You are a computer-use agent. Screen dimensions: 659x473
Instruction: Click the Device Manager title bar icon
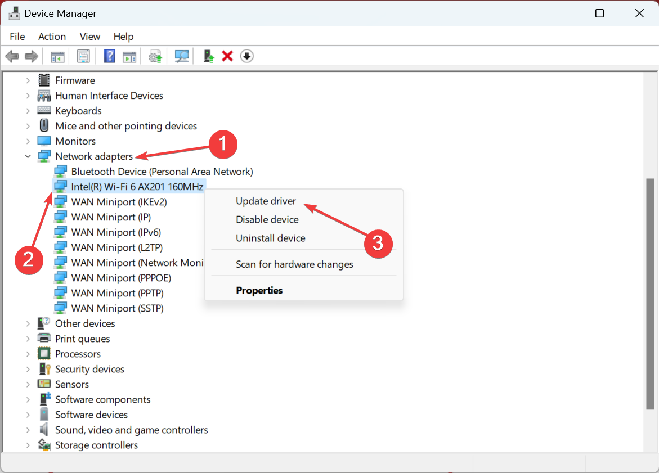[14, 13]
